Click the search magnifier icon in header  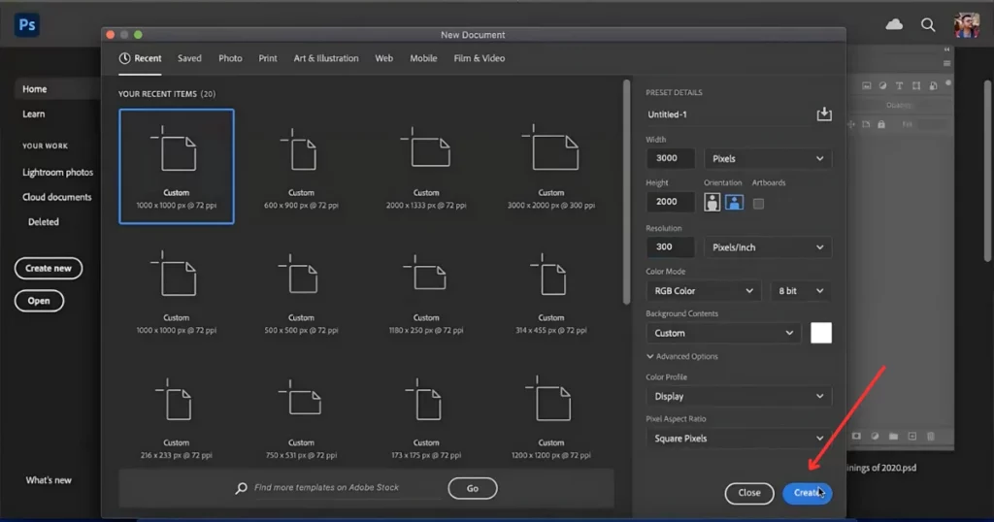928,24
